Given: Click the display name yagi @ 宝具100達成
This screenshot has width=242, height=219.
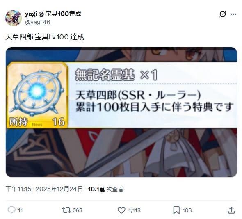Looking at the screenshot, I should (x=53, y=14).
